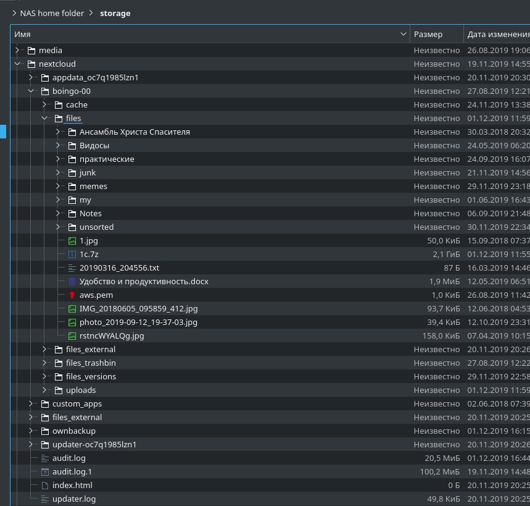The image size is (530, 506).
Task: Click the junk folder icon
Action: pos(72,173)
